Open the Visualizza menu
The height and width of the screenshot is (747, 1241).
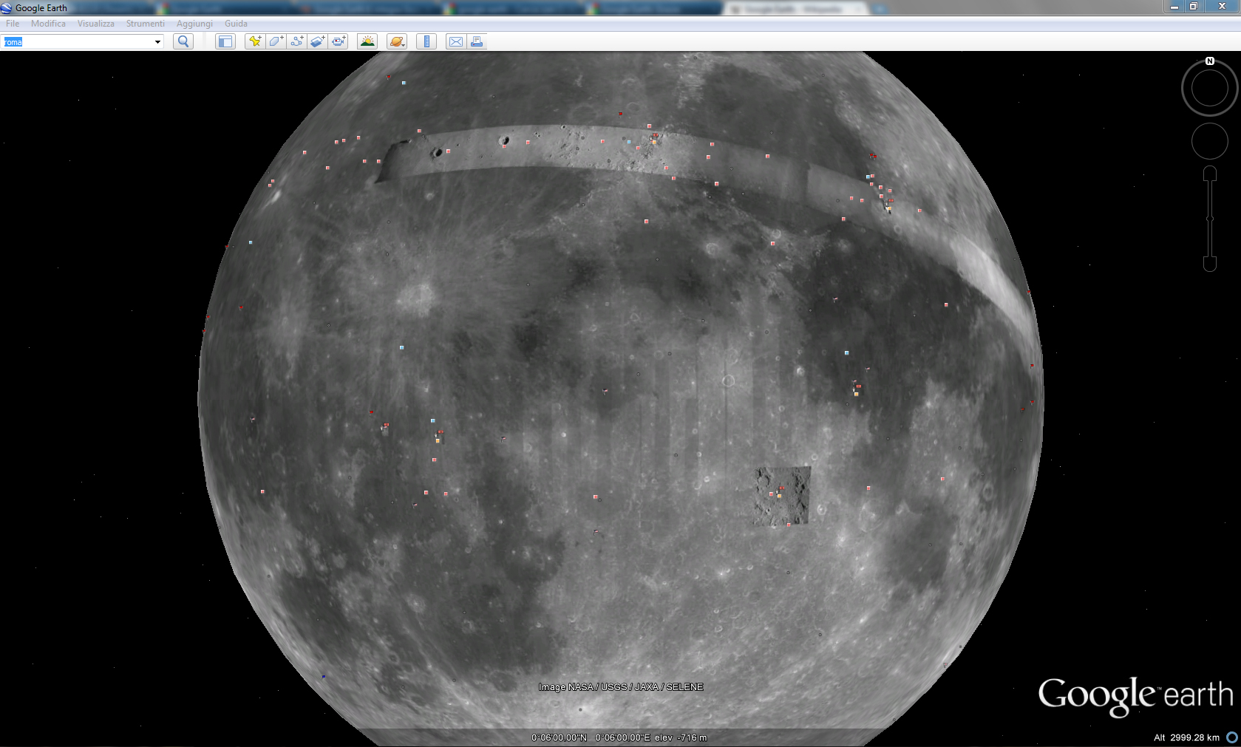(96, 24)
